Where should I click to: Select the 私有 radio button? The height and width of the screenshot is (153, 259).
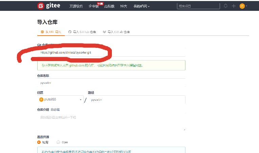click(x=39, y=142)
